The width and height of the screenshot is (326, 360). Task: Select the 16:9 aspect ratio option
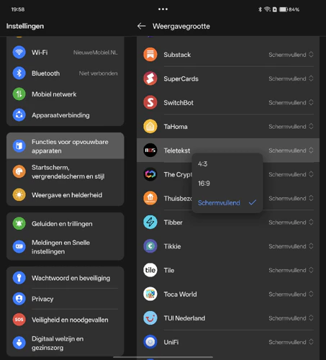227,184
